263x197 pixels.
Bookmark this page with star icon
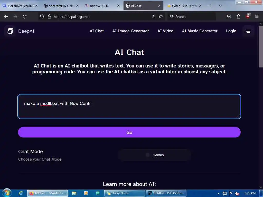tap(161, 16)
